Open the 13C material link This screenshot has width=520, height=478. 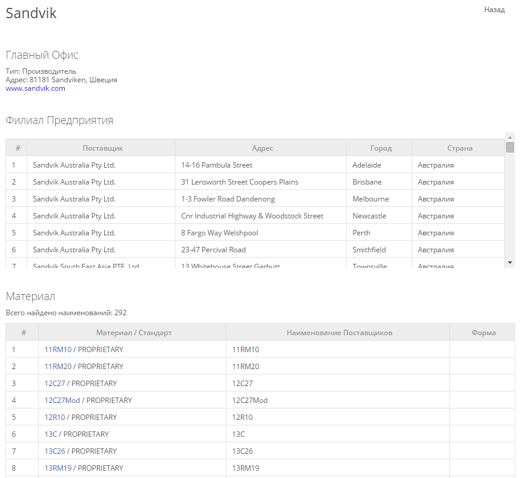click(51, 434)
